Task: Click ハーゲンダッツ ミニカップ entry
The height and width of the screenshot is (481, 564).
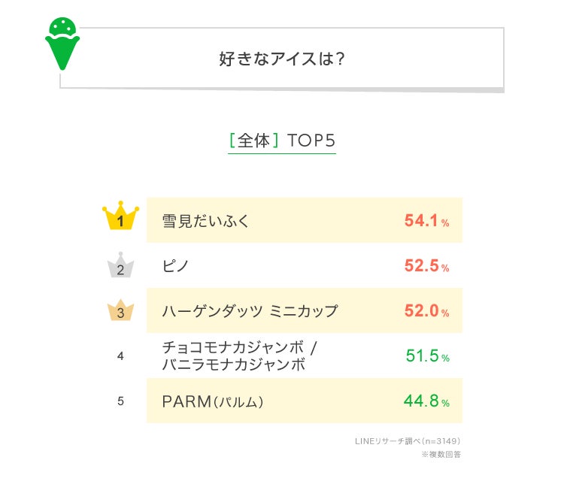Action: 250,311
